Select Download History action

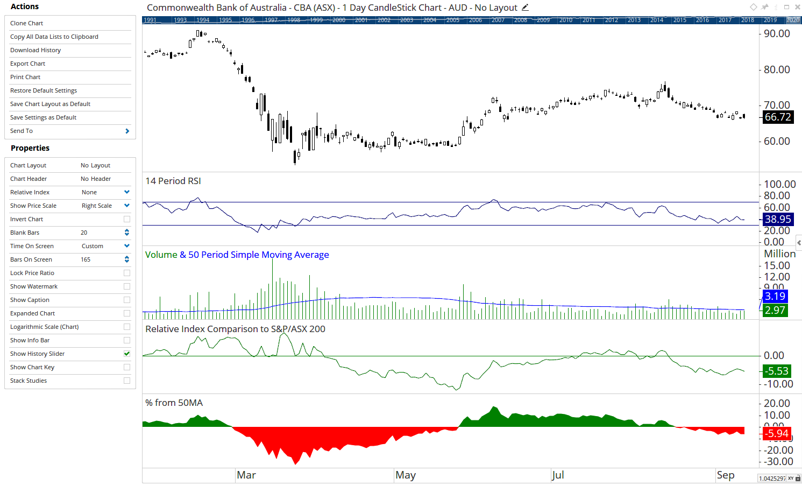click(70, 50)
